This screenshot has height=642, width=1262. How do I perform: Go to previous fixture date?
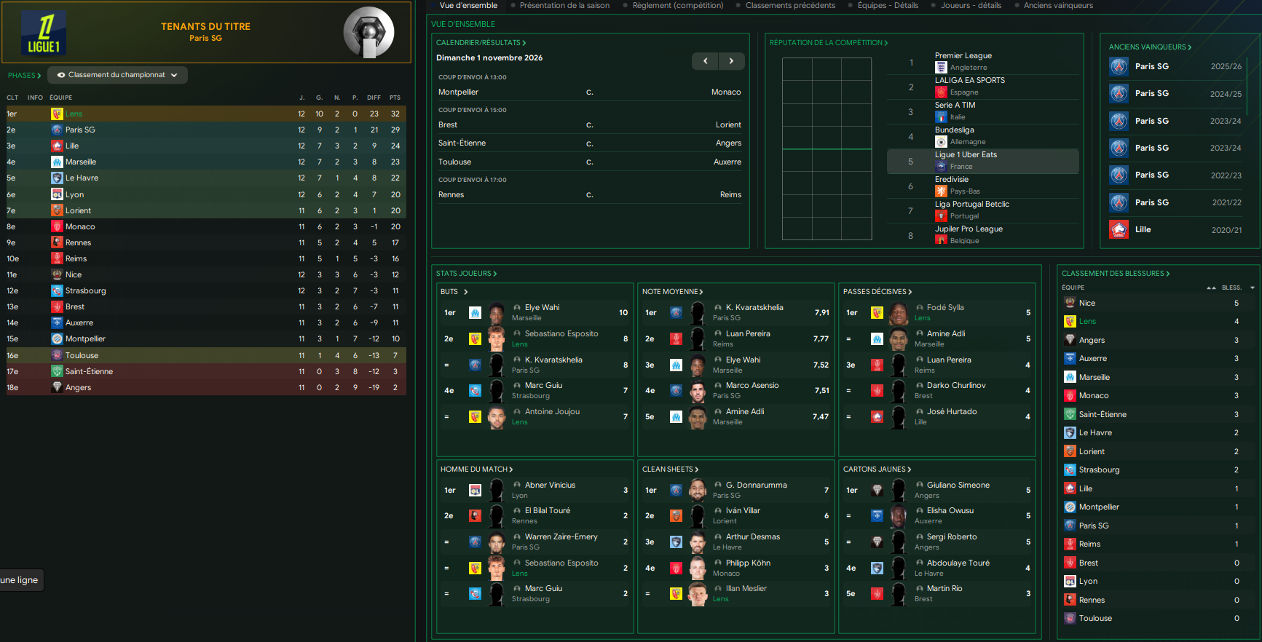pos(705,61)
